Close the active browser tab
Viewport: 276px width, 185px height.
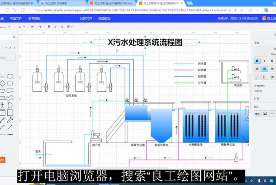pos(182,3)
